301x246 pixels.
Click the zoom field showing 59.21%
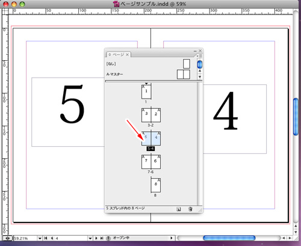[x=25, y=238]
